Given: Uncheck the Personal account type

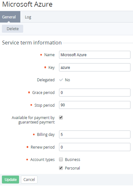Looking at the screenshot, I should click(x=61, y=168).
